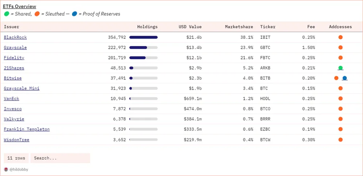The image size is (363, 176).
Task: Click the green Shared dot for 21Shares
Action: point(340,68)
